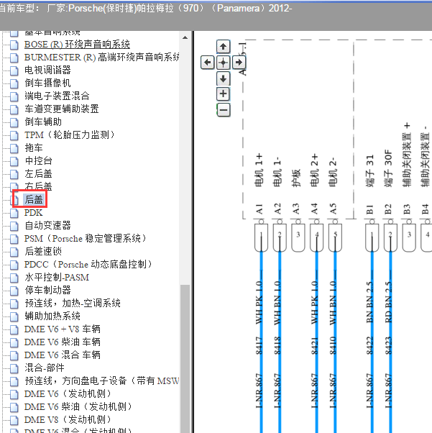Viewport: 432px width, 433px height.
Task: Click connector pin A3 护板
Action: [298, 238]
